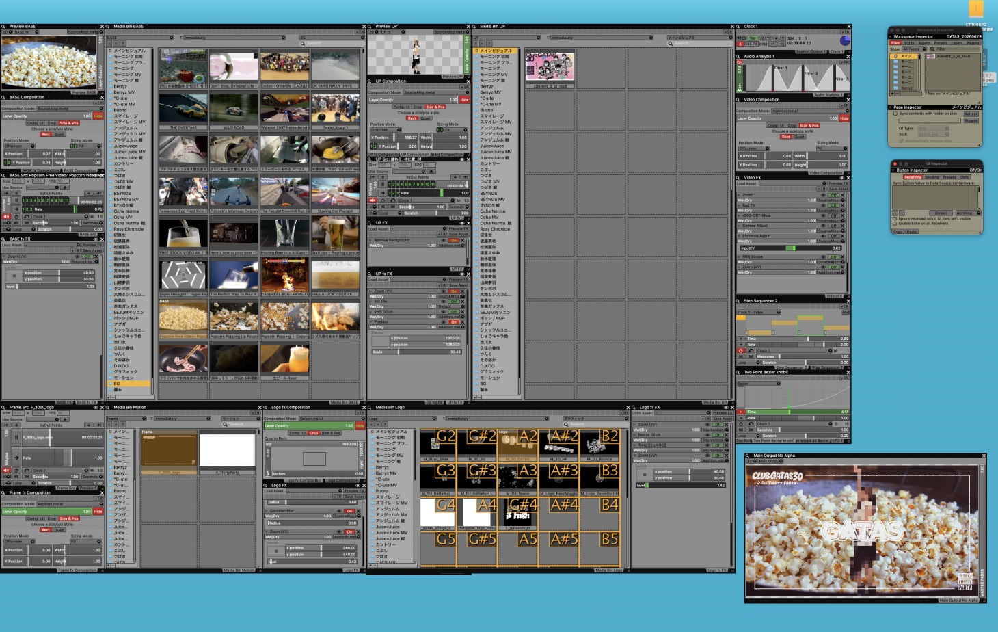The width and height of the screenshot is (998, 632).
Task: Click the stopwatch icon in BASE Src panel
Action: tap(16, 217)
